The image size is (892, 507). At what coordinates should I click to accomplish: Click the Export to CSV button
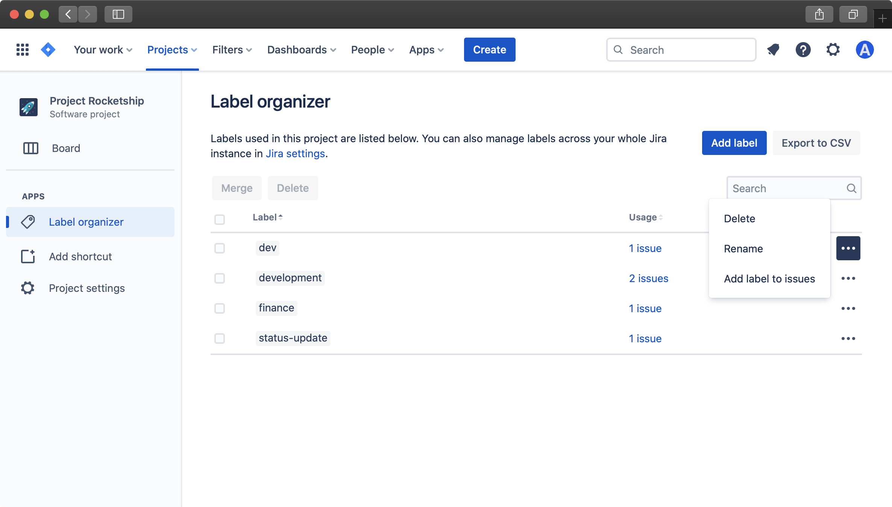pos(817,143)
